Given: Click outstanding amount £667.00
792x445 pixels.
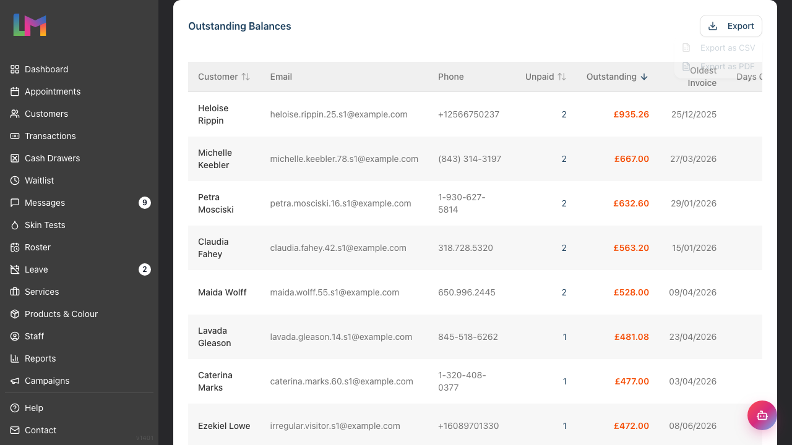Looking at the screenshot, I should (x=632, y=159).
